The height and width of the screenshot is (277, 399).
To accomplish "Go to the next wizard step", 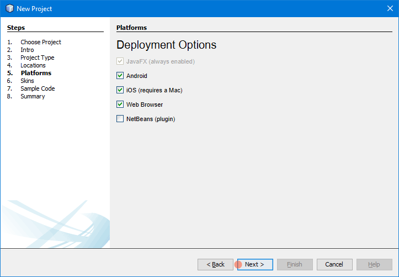I will (255, 264).
